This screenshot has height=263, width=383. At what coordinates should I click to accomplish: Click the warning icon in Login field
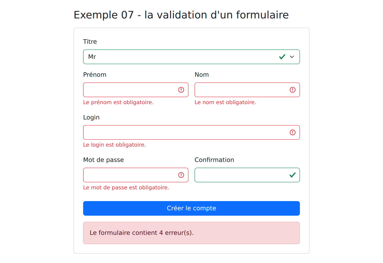tap(293, 132)
